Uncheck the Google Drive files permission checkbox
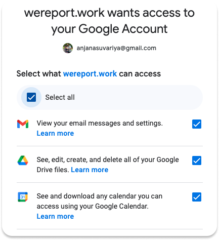219x240 pixels. (197, 161)
